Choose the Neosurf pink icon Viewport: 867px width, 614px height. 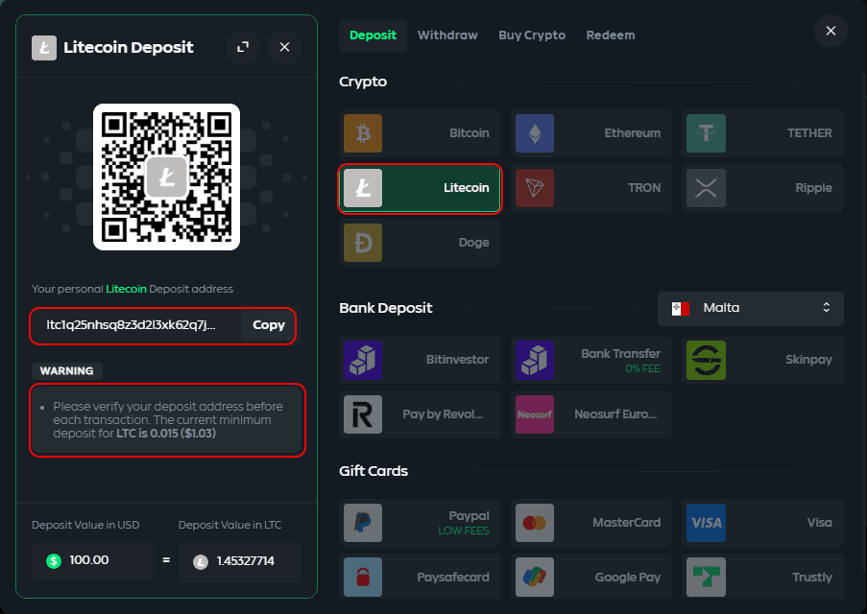[x=535, y=414]
